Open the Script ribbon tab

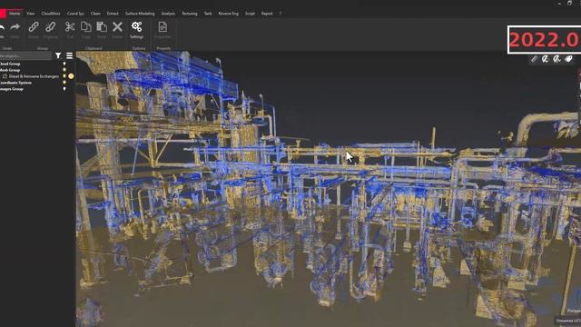pos(251,14)
